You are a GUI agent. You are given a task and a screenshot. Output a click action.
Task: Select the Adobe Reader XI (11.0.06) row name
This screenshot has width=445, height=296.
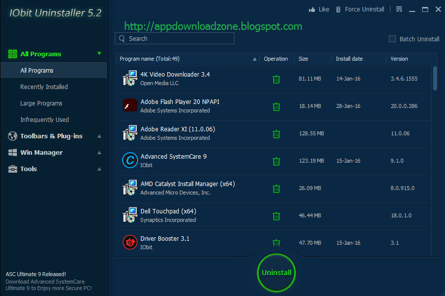178,129
